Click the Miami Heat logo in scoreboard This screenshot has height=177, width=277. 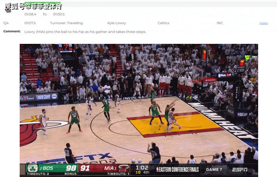point(124,168)
